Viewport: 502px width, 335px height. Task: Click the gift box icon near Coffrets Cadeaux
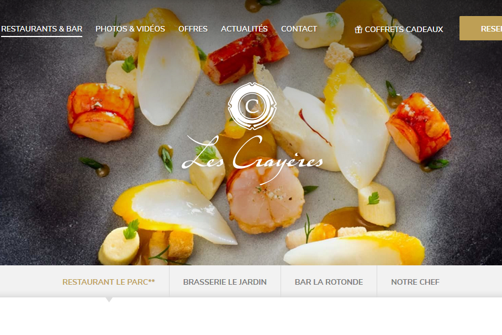point(358,29)
